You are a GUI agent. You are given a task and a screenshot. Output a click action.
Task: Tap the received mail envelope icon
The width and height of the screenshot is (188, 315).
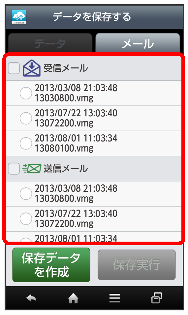click(x=31, y=68)
